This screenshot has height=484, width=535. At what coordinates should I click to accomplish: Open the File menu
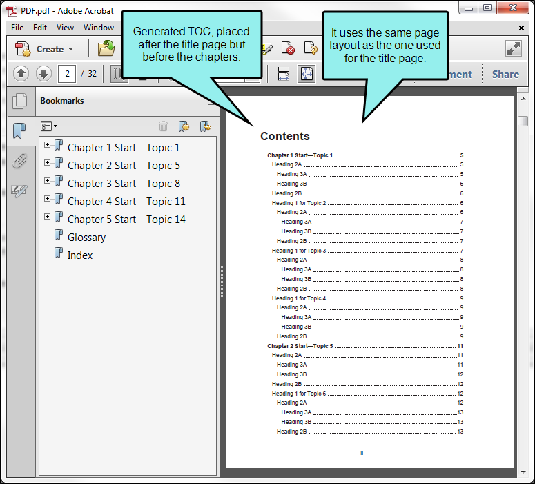coord(17,28)
